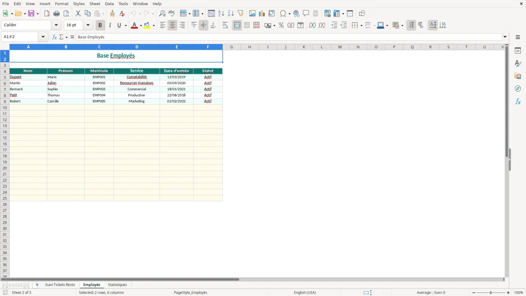Apply AutoFilter
526x296 pixels.
[x=240, y=14]
